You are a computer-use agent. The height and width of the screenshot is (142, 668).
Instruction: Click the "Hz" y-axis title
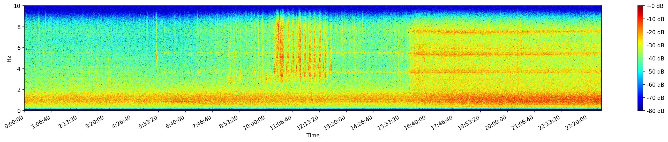[9, 58]
